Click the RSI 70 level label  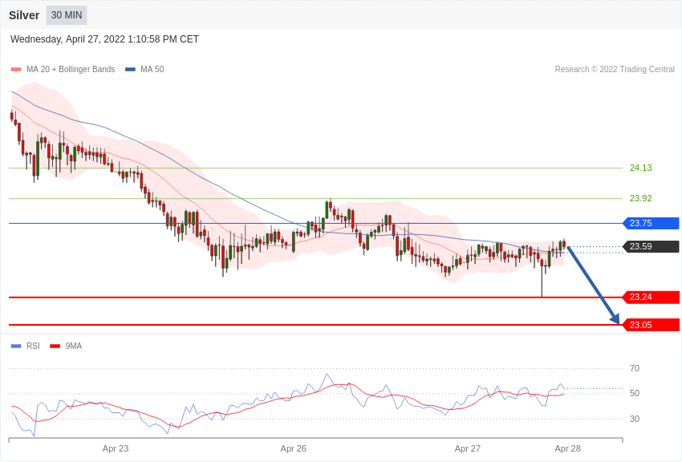pos(635,368)
